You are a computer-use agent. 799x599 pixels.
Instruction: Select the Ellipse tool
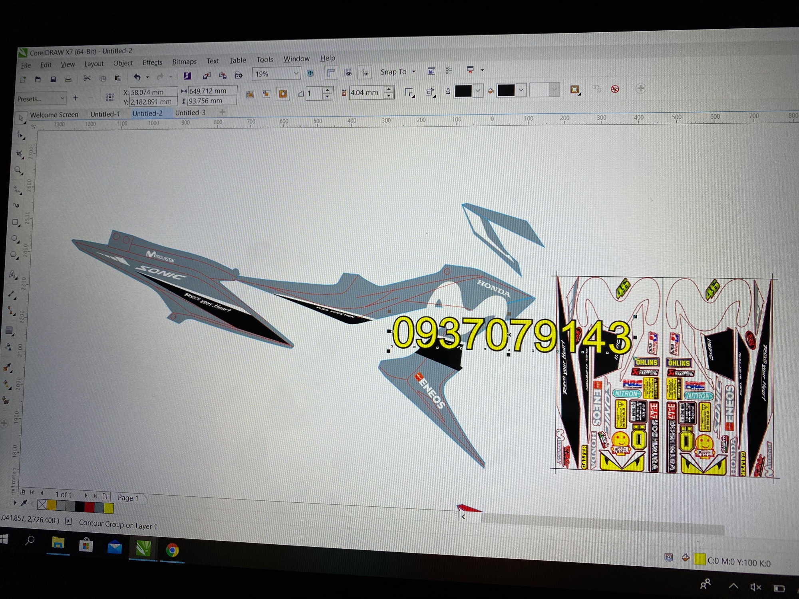pos(15,239)
